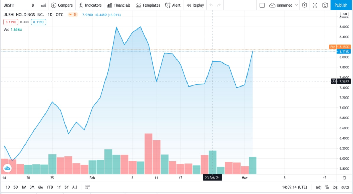Select the 5Y time range
The height and width of the screenshot is (194, 353).
click(x=67, y=187)
